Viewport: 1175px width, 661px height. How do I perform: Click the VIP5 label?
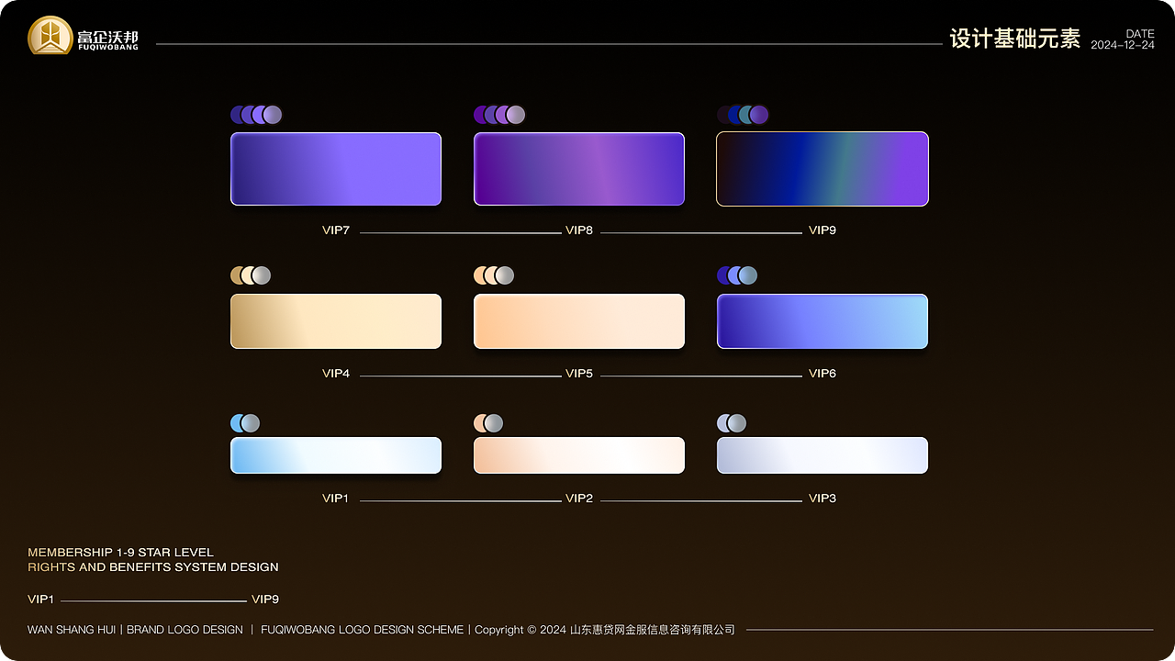pos(579,374)
